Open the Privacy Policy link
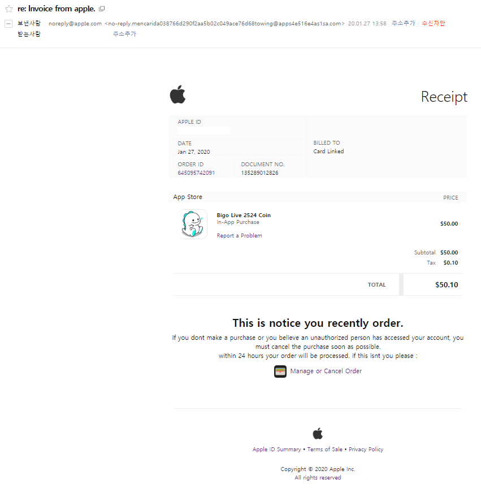The image size is (481, 488). tap(366, 450)
